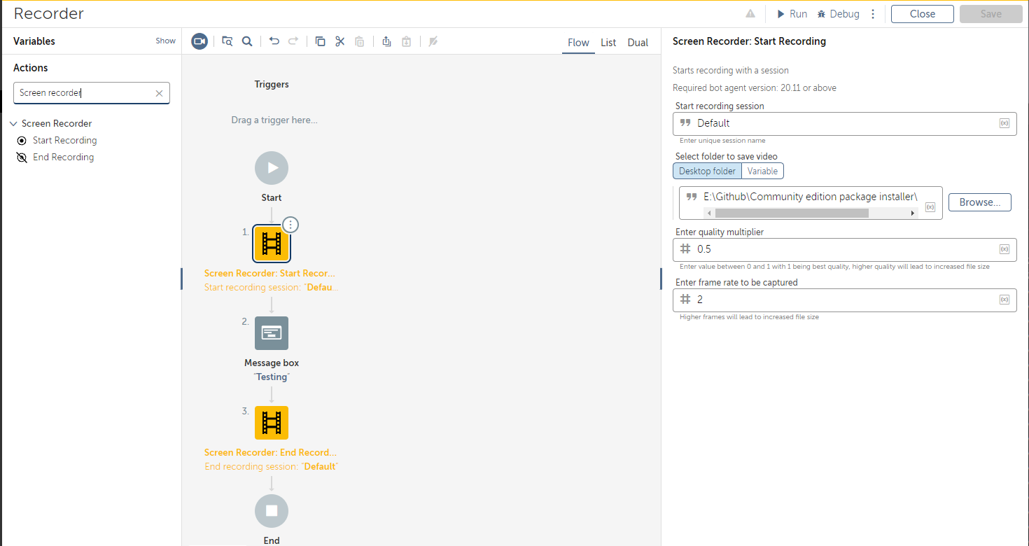Click the Browse button

(x=979, y=202)
